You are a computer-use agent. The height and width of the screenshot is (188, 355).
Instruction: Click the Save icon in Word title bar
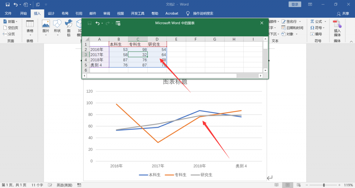coord(8,5)
